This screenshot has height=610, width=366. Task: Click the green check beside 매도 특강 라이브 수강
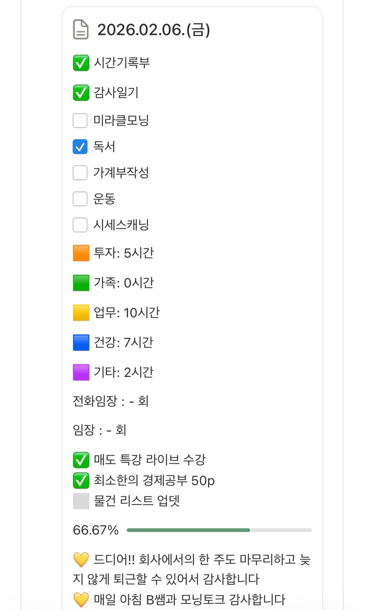click(x=81, y=460)
